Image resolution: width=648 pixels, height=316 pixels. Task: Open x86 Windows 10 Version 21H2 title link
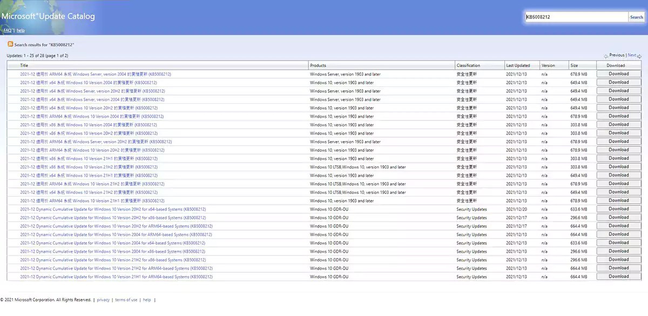pos(89,167)
